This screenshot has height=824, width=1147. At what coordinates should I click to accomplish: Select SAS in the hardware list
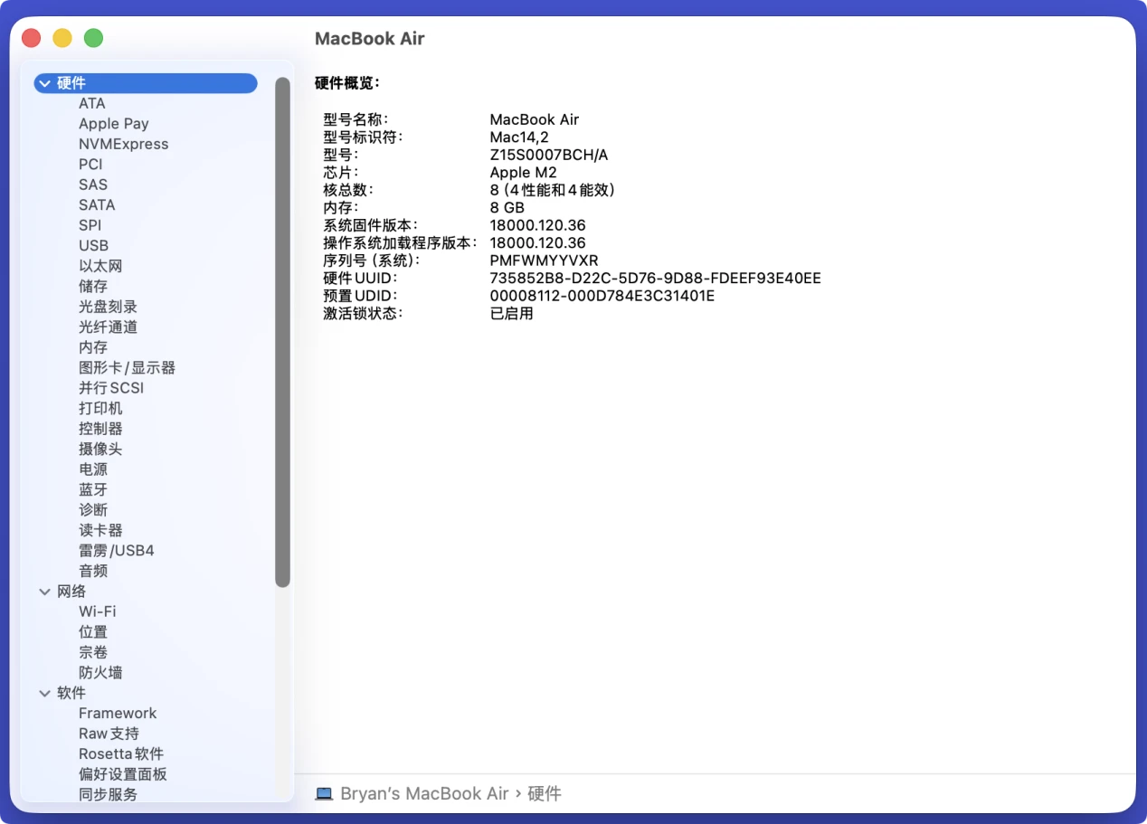coord(93,185)
